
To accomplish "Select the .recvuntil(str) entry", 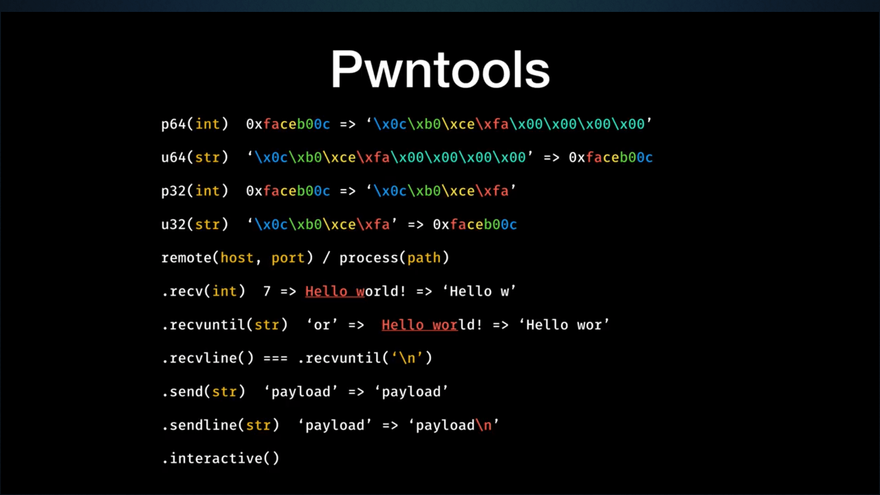I will tap(225, 324).
